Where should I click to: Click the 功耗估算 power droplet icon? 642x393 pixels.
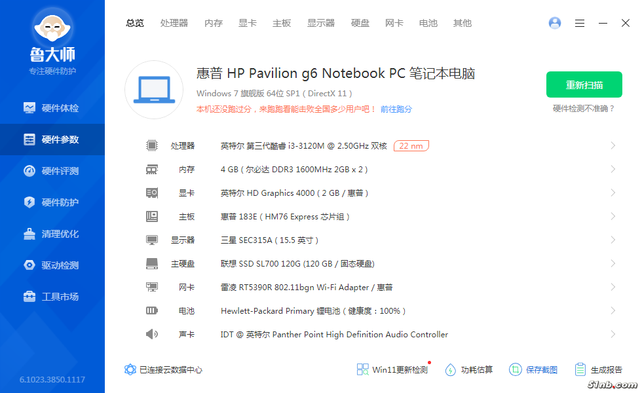tap(451, 369)
